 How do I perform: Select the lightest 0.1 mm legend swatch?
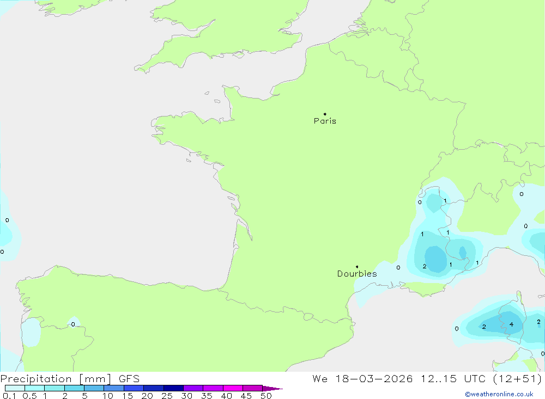15,388
